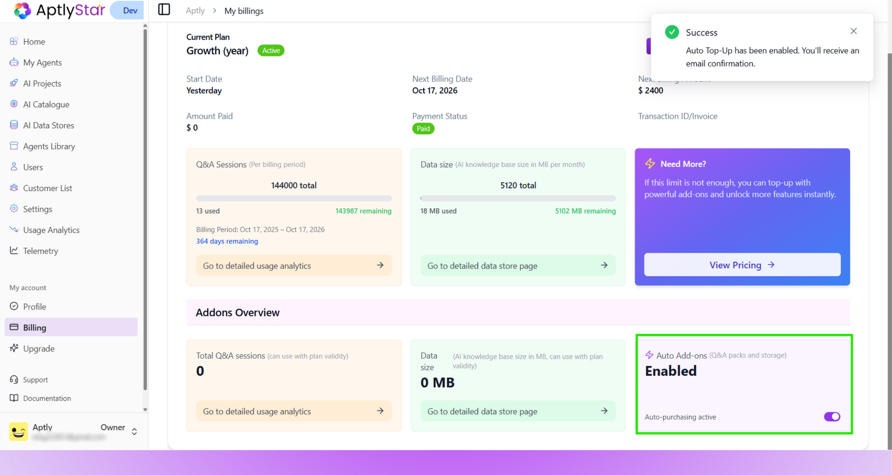The width and height of the screenshot is (892, 475).
Task: Toggle the Customer List sidebar entry
Action: 47,188
